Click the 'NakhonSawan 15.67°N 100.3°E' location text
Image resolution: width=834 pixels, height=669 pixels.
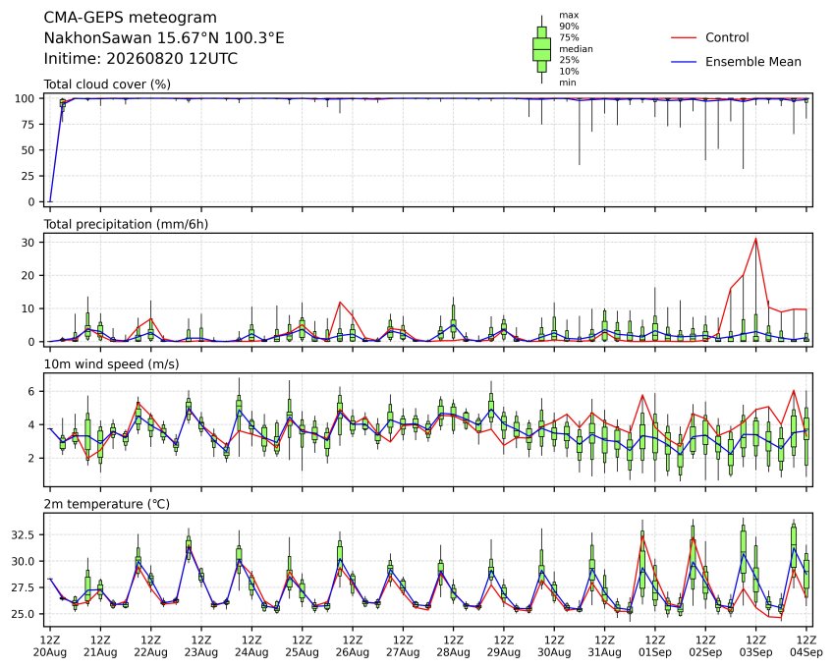[x=164, y=38]
